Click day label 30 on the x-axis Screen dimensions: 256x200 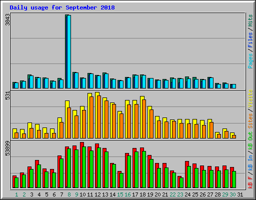click(232, 194)
